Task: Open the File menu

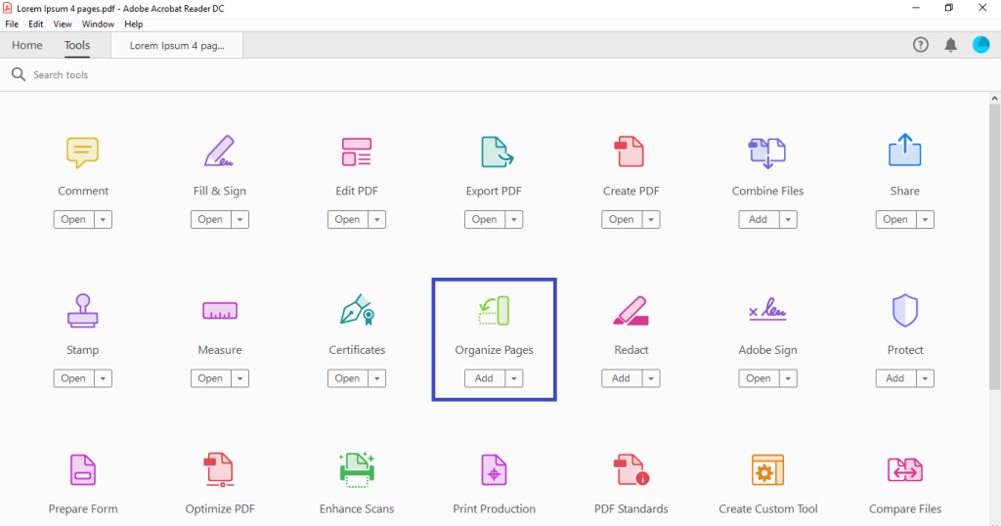Action: (12, 24)
